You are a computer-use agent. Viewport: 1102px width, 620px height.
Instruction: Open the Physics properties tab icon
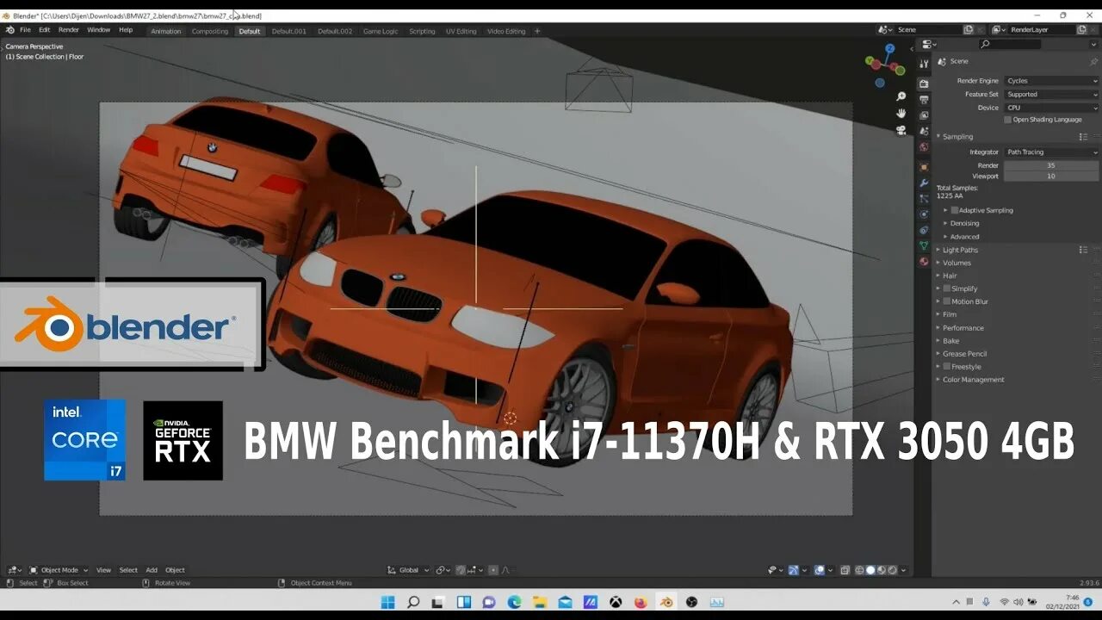point(924,214)
